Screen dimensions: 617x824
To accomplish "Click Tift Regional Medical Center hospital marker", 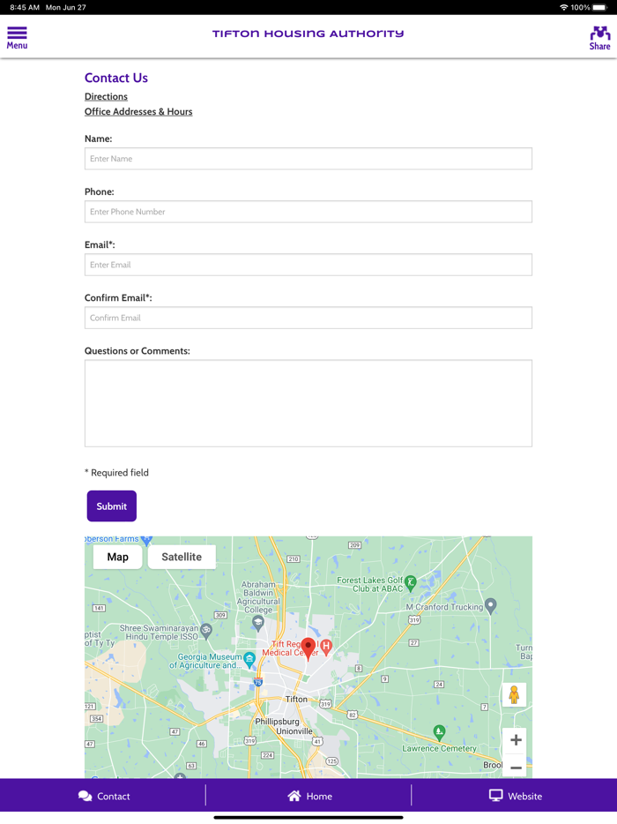I will click(x=326, y=647).
